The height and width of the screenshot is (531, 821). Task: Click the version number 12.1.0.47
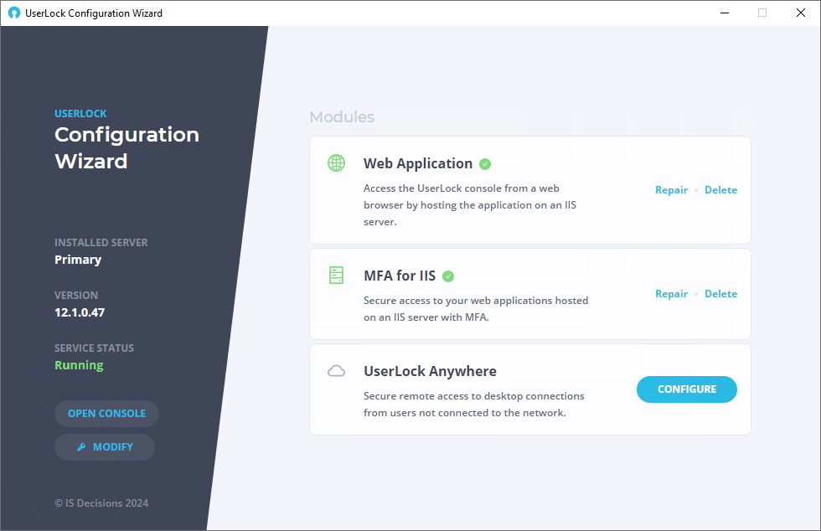pyautogui.click(x=80, y=312)
